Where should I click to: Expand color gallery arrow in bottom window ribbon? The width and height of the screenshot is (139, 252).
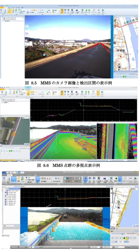(x=82, y=182)
